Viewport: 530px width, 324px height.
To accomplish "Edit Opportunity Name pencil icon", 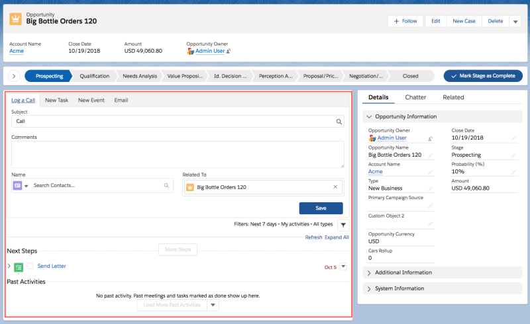I will pyautogui.click(x=430, y=155).
